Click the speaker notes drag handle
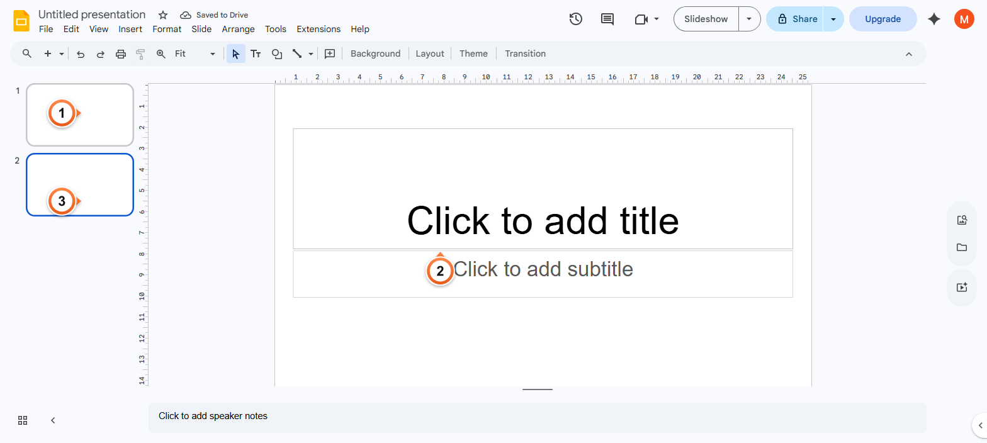Screen dimensions: 987x443 click(x=537, y=390)
